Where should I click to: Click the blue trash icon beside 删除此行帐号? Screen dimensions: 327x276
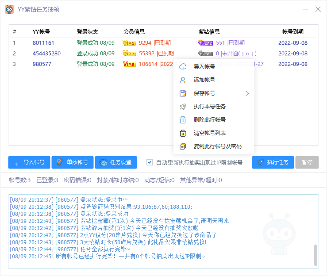coord(183,120)
